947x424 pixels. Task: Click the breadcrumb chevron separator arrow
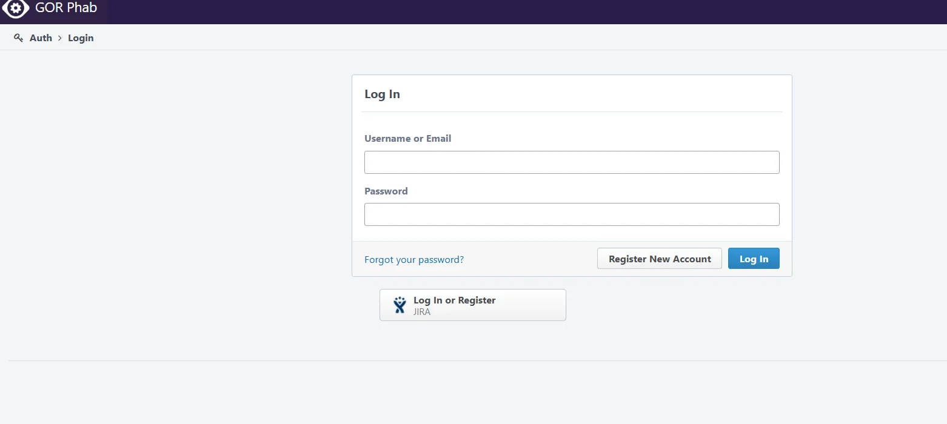click(x=60, y=38)
